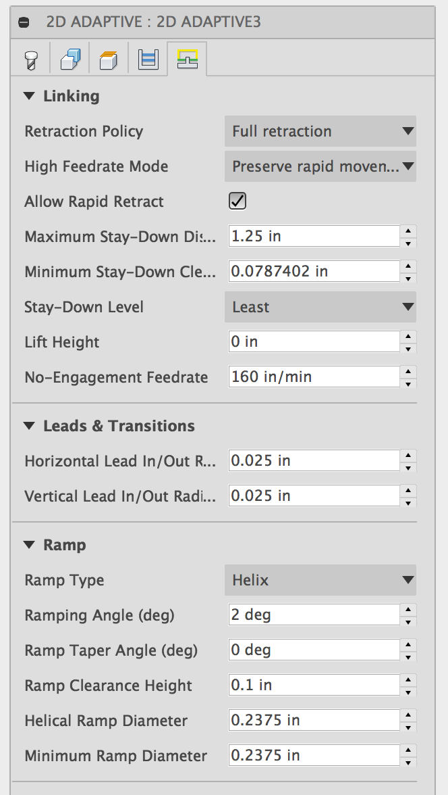Click the Ramp Clearance Height field
Screen dimensions: 448x795
313,685
